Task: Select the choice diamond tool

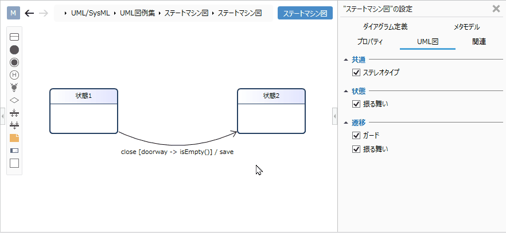Action: coord(14,100)
